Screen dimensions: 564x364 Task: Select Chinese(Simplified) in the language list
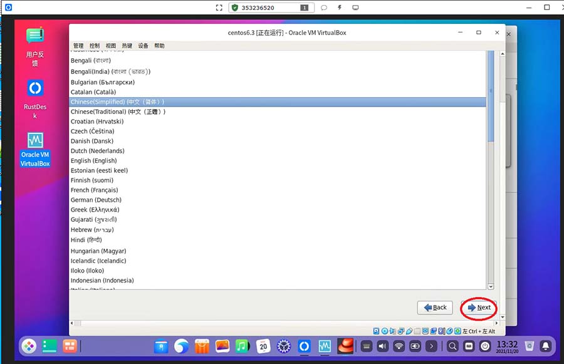(278, 101)
